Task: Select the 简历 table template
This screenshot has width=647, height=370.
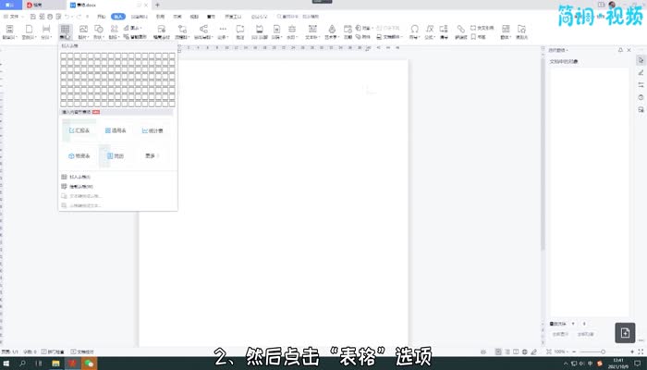Action: [x=115, y=156]
